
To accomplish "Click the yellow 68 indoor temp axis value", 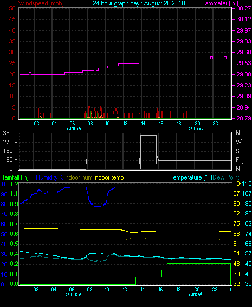I will pos(236,234).
